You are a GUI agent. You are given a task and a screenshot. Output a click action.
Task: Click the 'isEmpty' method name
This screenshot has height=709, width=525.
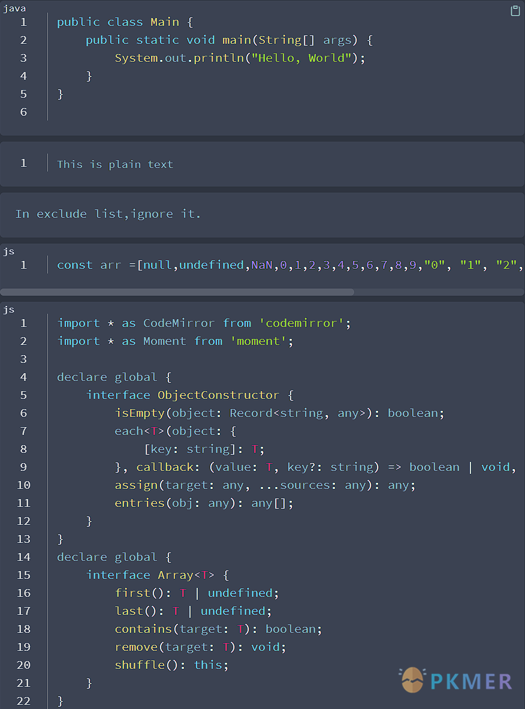coord(138,413)
